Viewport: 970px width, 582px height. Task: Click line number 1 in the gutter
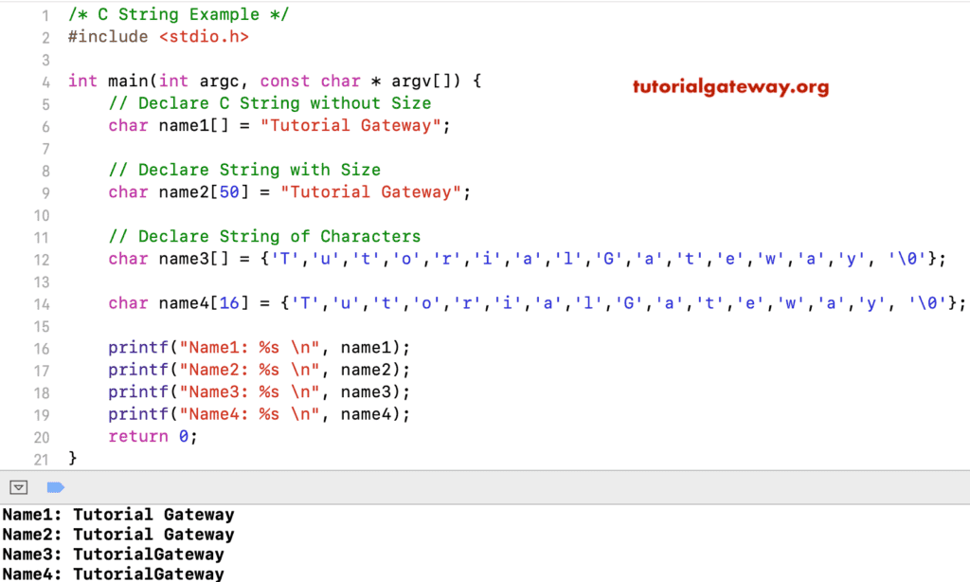[44, 14]
